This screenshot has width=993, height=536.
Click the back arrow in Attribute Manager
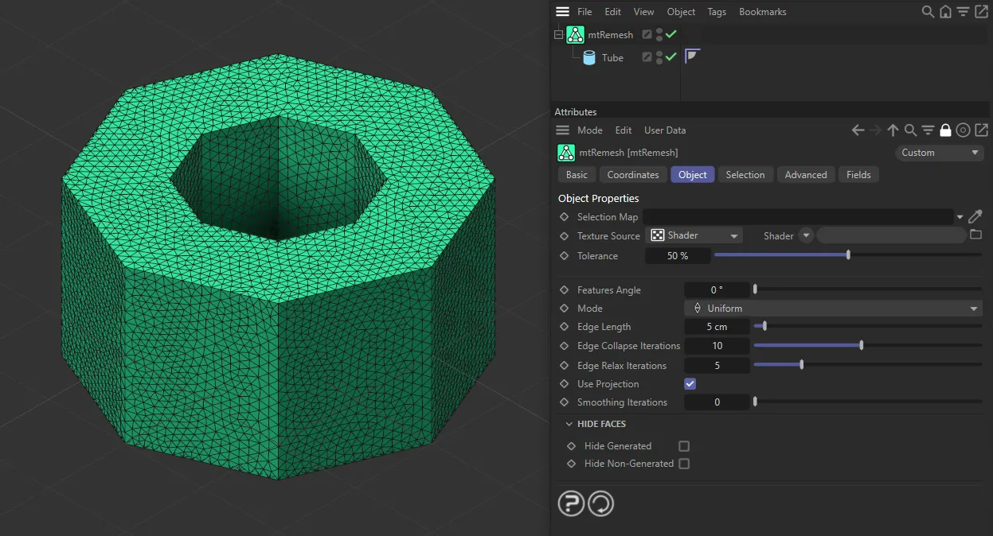tap(858, 130)
